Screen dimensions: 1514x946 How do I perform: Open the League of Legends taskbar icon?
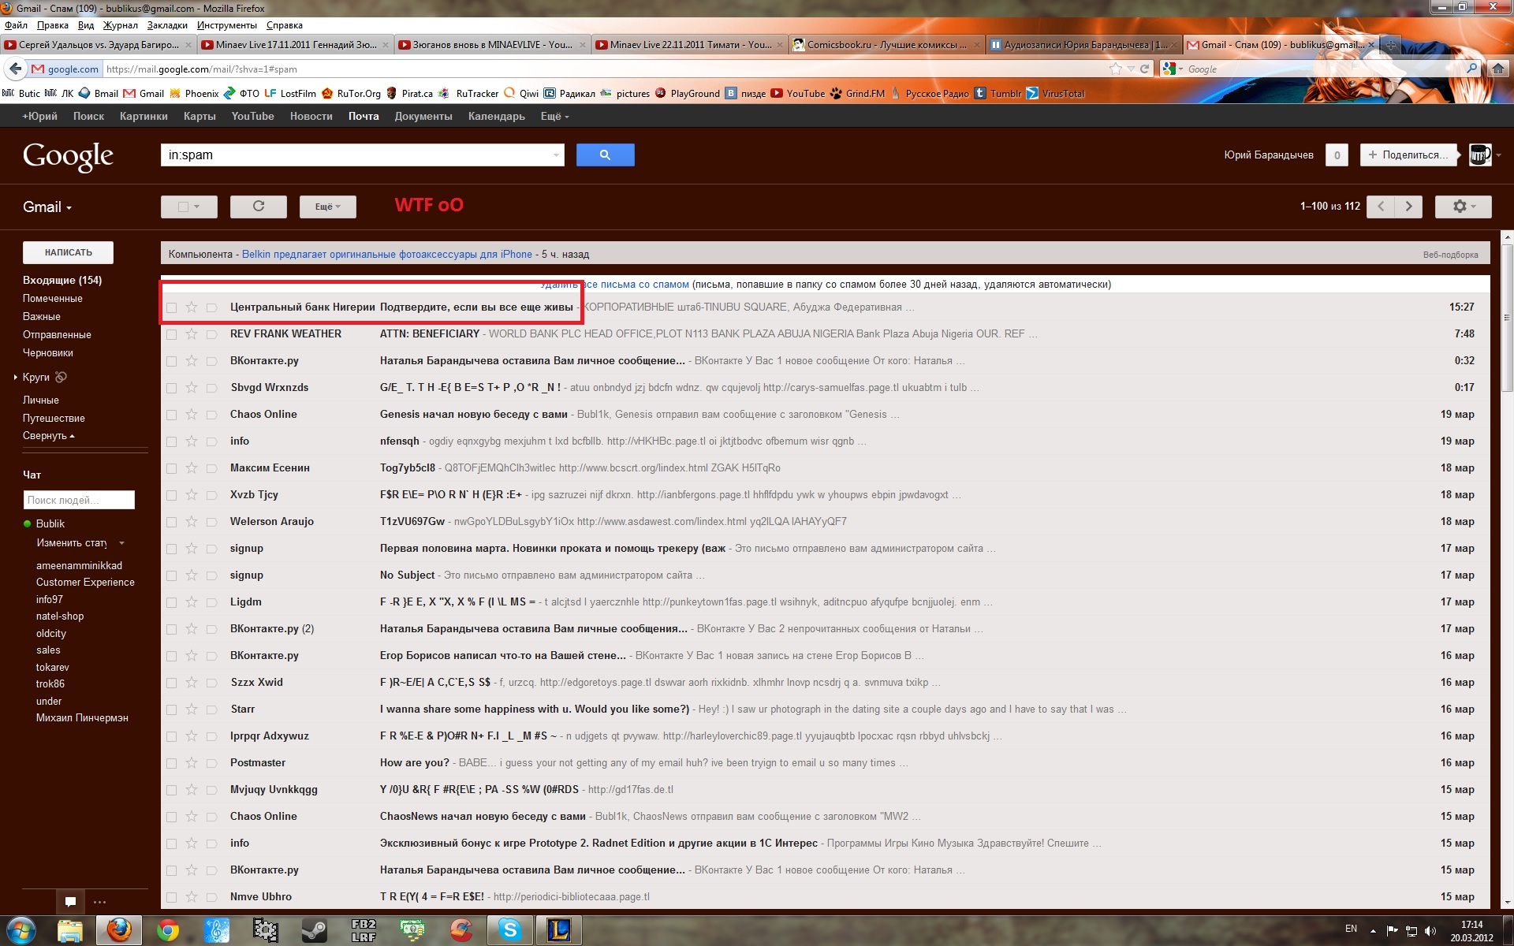(559, 931)
